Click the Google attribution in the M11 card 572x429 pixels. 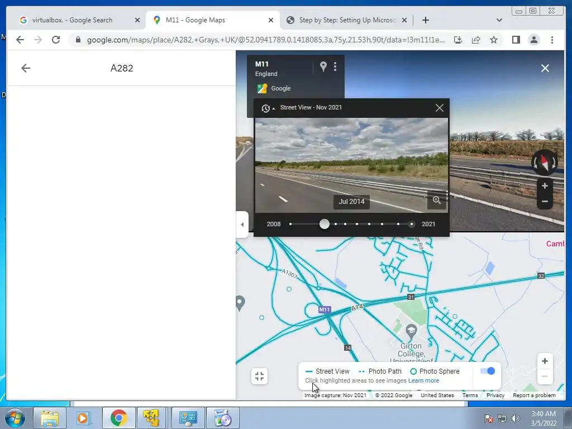coord(274,88)
